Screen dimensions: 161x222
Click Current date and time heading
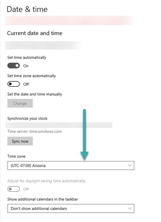point(35,33)
